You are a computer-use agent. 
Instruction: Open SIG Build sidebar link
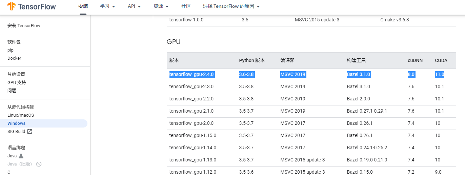click(x=16, y=132)
